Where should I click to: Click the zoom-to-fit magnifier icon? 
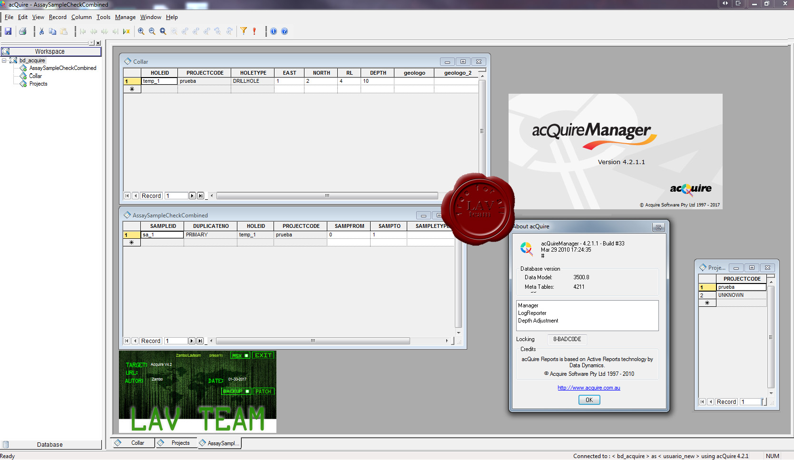click(x=163, y=31)
